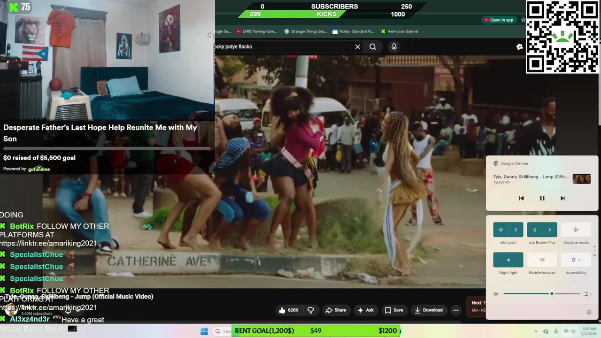The height and width of the screenshot is (338, 601).
Task: Click the Share button under the video
Action: point(336,310)
